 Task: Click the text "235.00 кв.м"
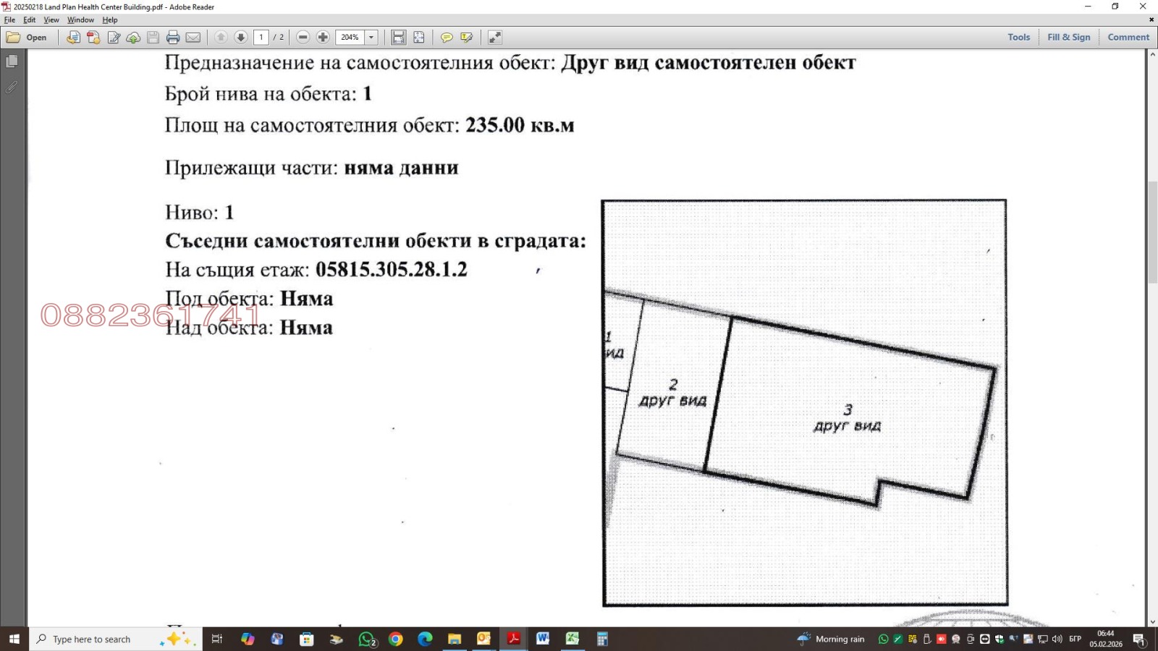[520, 125]
